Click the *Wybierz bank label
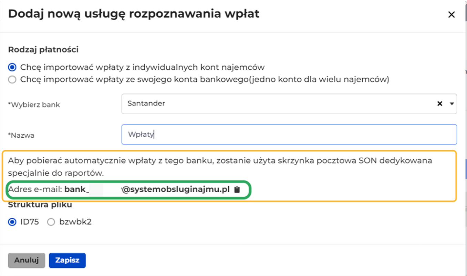 pyautogui.click(x=34, y=105)
